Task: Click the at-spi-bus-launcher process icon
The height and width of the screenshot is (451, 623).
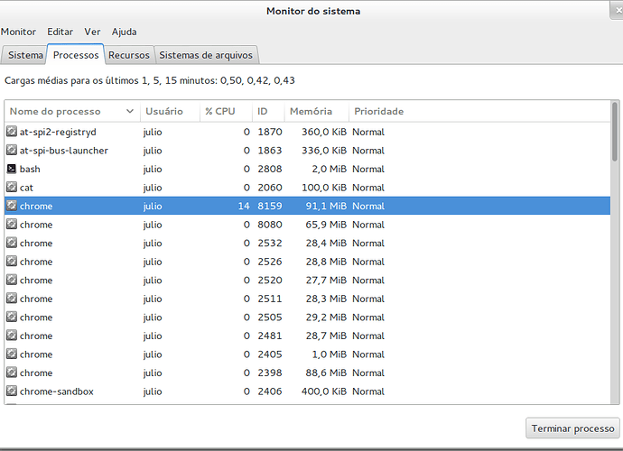Action: pyautogui.click(x=12, y=150)
